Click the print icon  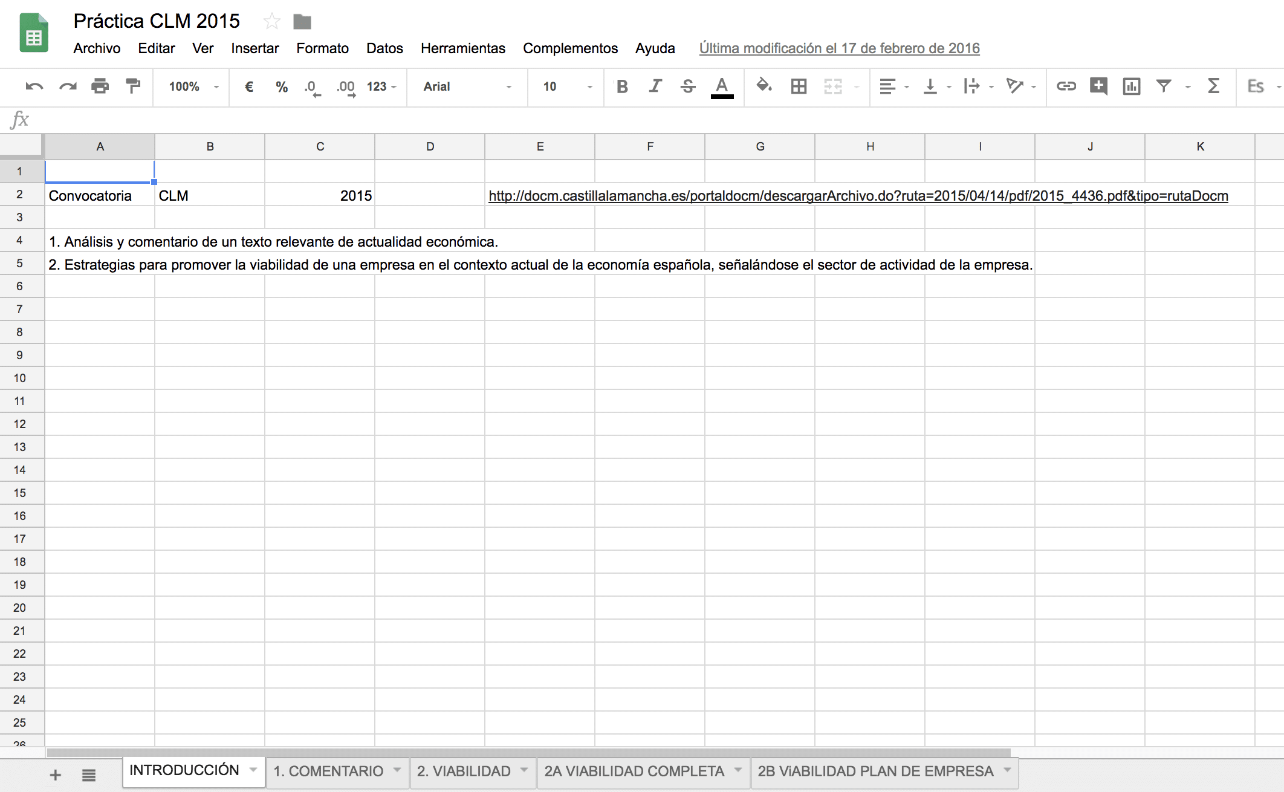(100, 86)
